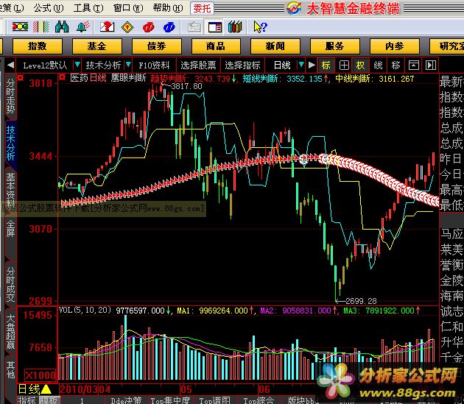Select the Top综合 bottom tab
This screenshot has width=464, height=404.
click(x=259, y=400)
